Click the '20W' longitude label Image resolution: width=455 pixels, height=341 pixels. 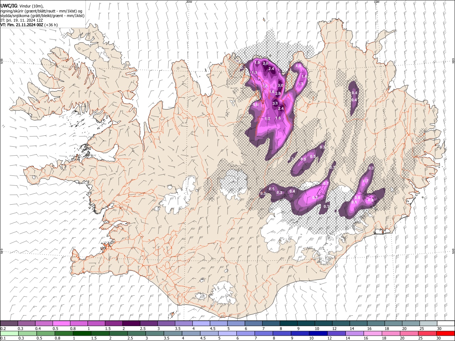coord(189,2)
